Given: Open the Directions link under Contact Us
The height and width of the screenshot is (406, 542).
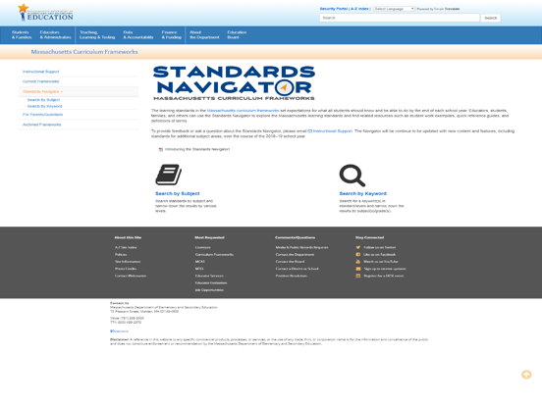Looking at the screenshot, I should 119,331.
